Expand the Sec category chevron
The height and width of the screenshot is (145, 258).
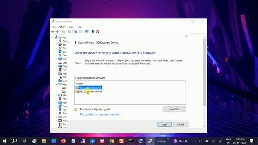point(56,124)
